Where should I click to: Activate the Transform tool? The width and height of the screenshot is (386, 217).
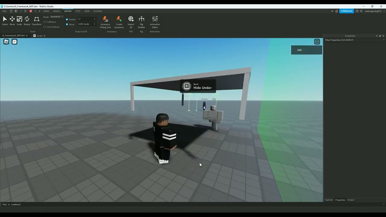[x=36, y=21]
